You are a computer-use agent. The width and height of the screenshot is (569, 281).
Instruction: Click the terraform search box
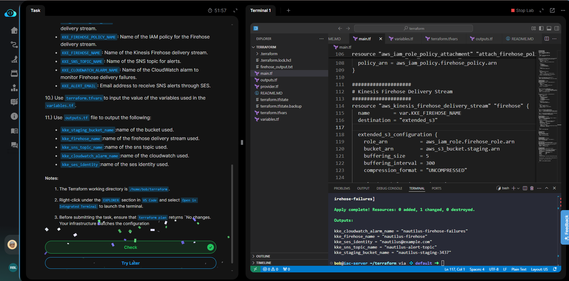[x=413, y=29]
